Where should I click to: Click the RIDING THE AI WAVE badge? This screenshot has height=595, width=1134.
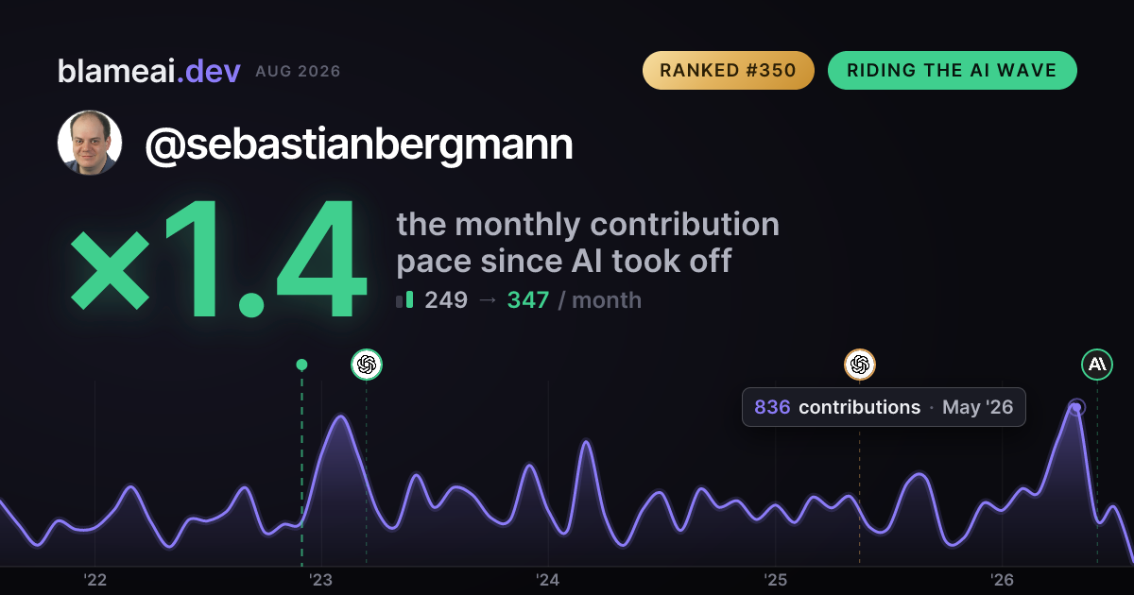pyautogui.click(x=953, y=71)
